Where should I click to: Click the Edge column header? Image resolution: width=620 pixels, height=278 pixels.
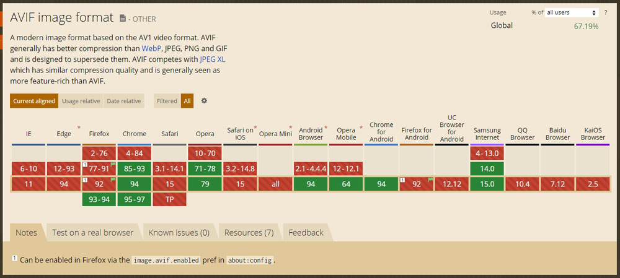click(x=64, y=134)
